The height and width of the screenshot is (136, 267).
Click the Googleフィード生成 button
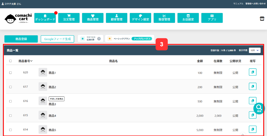(57, 39)
